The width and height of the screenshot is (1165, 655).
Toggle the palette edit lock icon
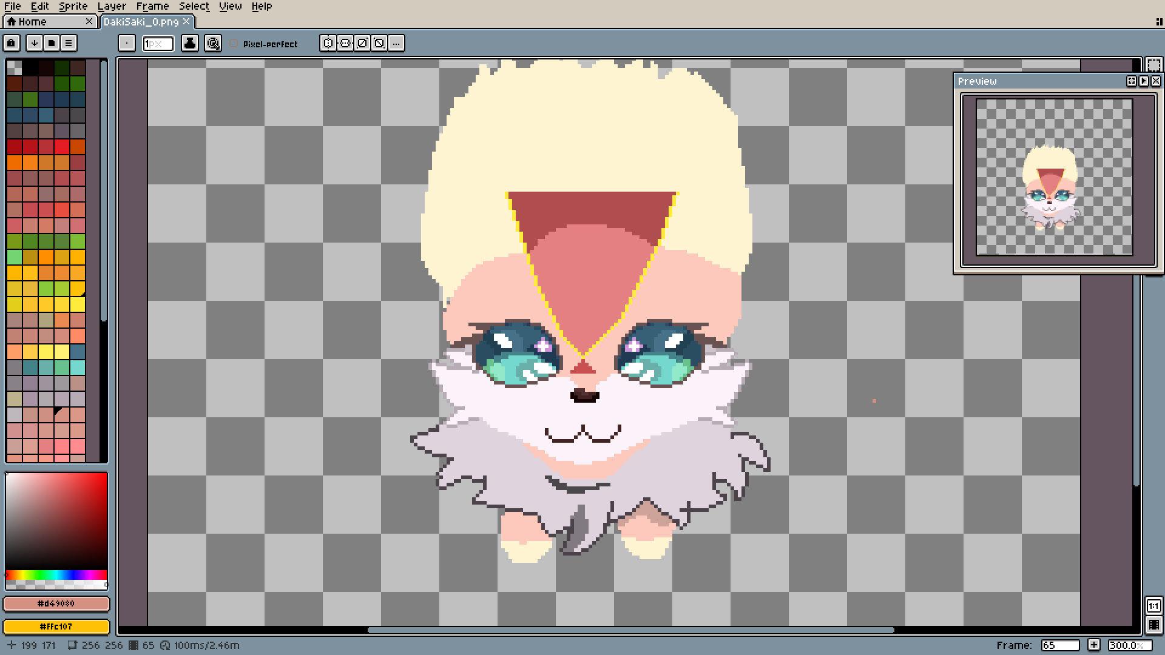12,43
